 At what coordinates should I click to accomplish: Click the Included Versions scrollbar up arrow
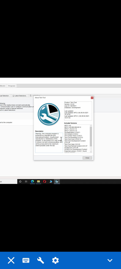pos(91,126)
